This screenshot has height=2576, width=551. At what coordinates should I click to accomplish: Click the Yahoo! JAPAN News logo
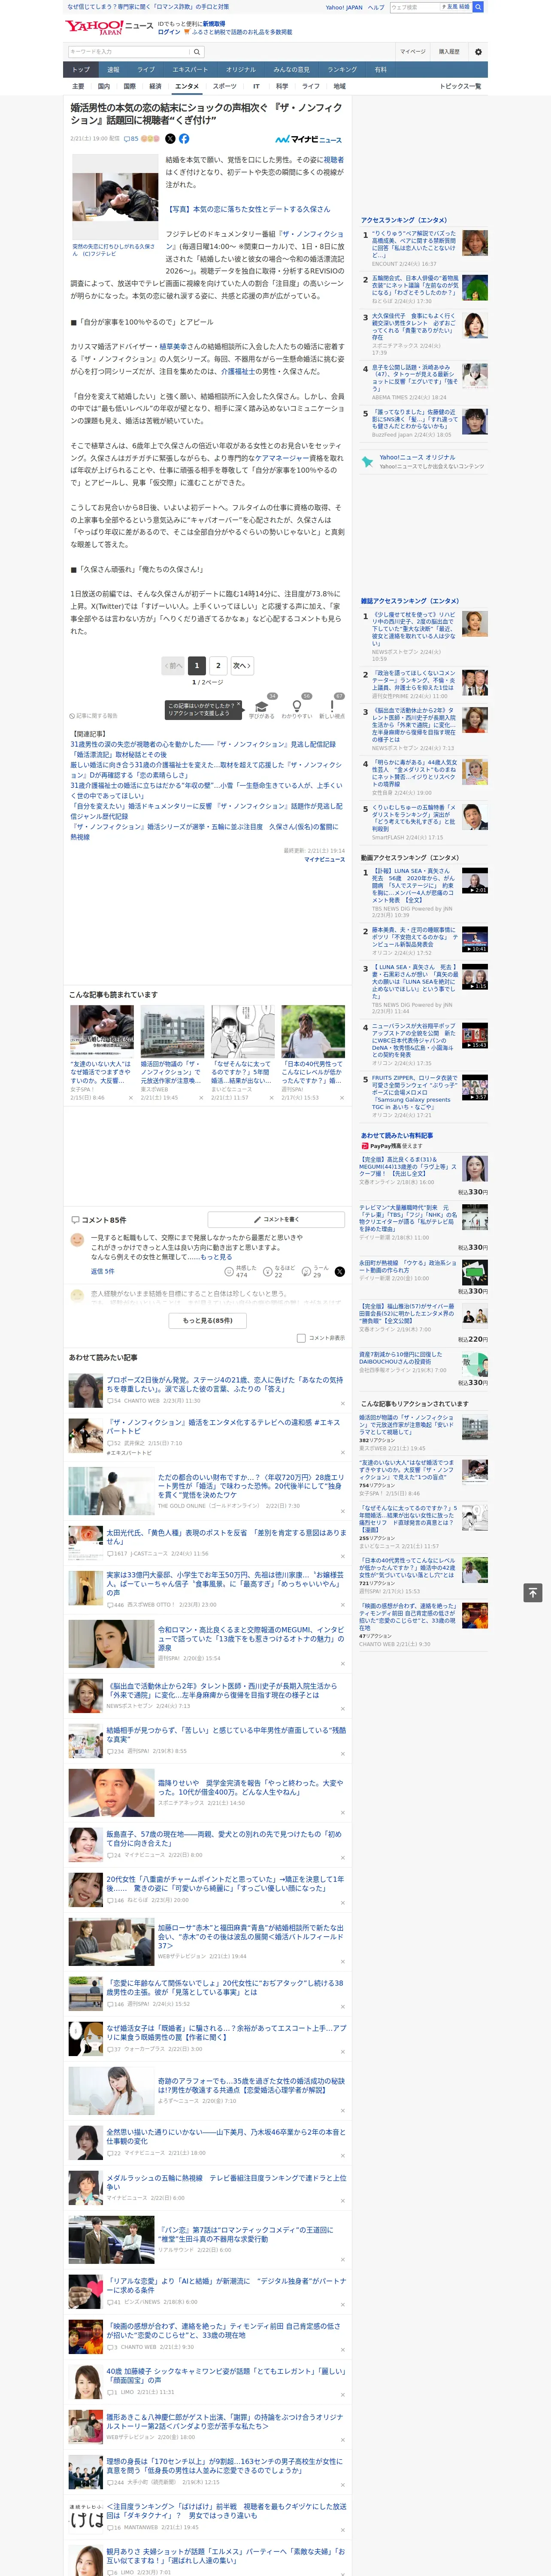coord(109,27)
